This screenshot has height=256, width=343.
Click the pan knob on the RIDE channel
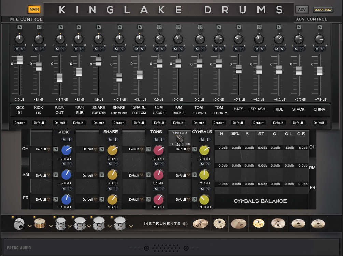pyautogui.click(x=279, y=39)
